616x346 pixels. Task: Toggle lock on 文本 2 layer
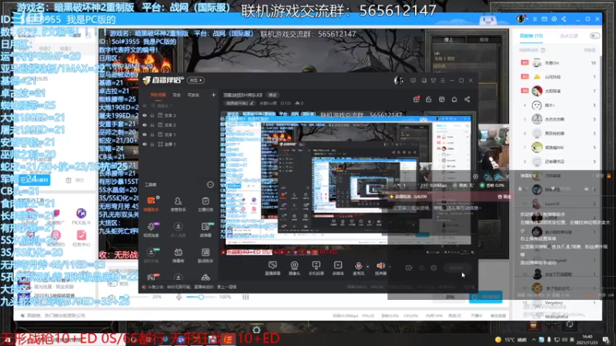[x=152, y=125]
